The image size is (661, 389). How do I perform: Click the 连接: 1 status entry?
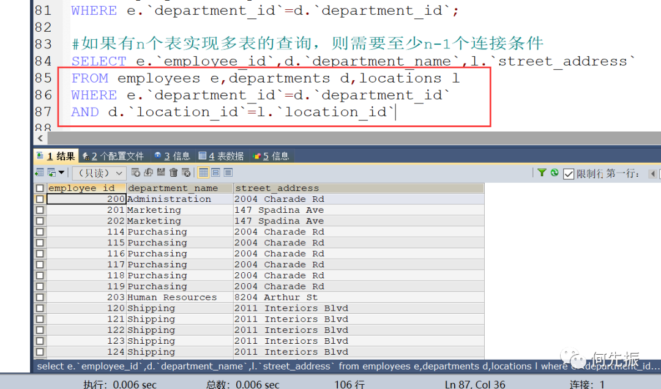pyautogui.click(x=587, y=384)
